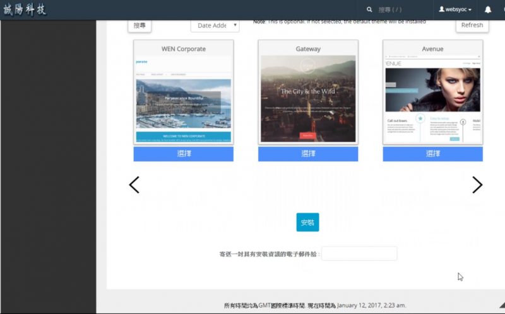Viewport: 505px width, 314px height.
Task: Go to previous themes with left arrow
Action: click(x=134, y=184)
